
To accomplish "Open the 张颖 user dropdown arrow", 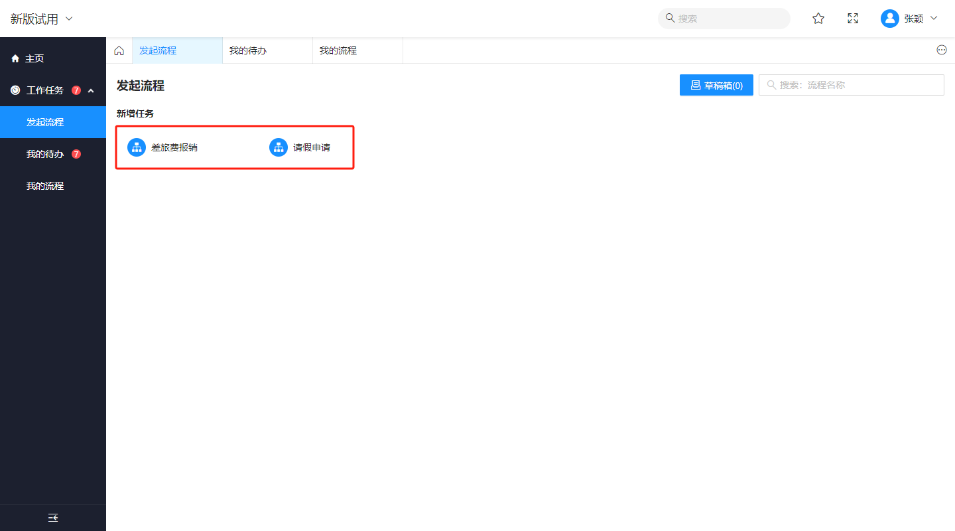I will [x=934, y=19].
